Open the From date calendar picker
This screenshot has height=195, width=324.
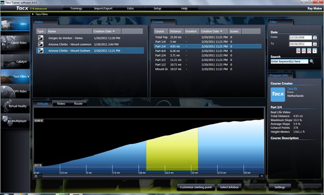(315, 38)
